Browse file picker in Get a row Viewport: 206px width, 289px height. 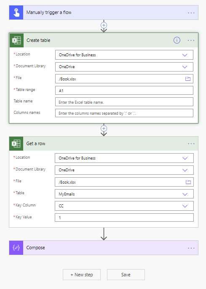(188, 182)
